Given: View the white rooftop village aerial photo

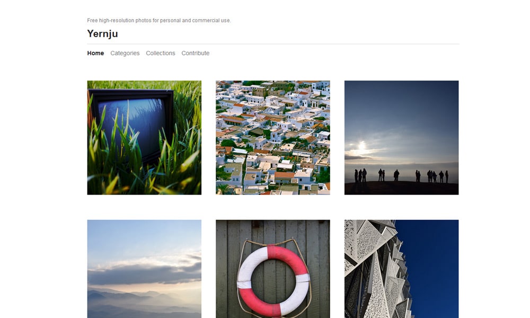Looking at the screenshot, I should click(x=273, y=138).
